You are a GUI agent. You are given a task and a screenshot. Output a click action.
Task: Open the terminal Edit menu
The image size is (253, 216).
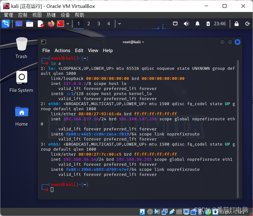(x=79, y=51)
